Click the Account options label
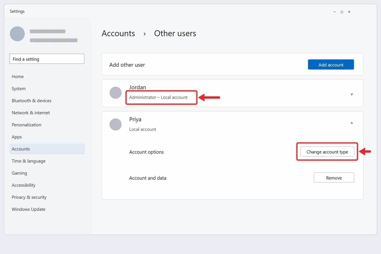This screenshot has width=381, height=254. 146,152
